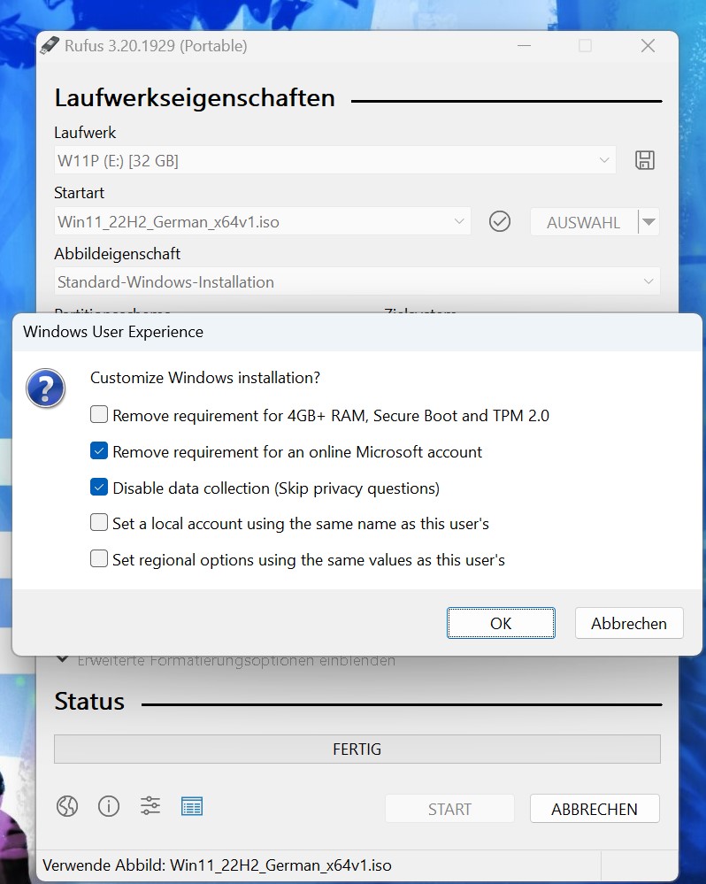Uncheck Disable data collection option
The image size is (706, 884).
click(99, 487)
